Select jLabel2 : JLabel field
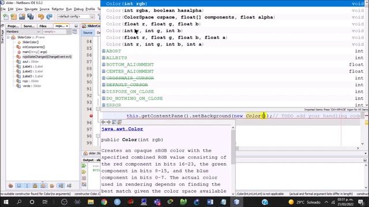369x207 pixels. click(x=32, y=71)
